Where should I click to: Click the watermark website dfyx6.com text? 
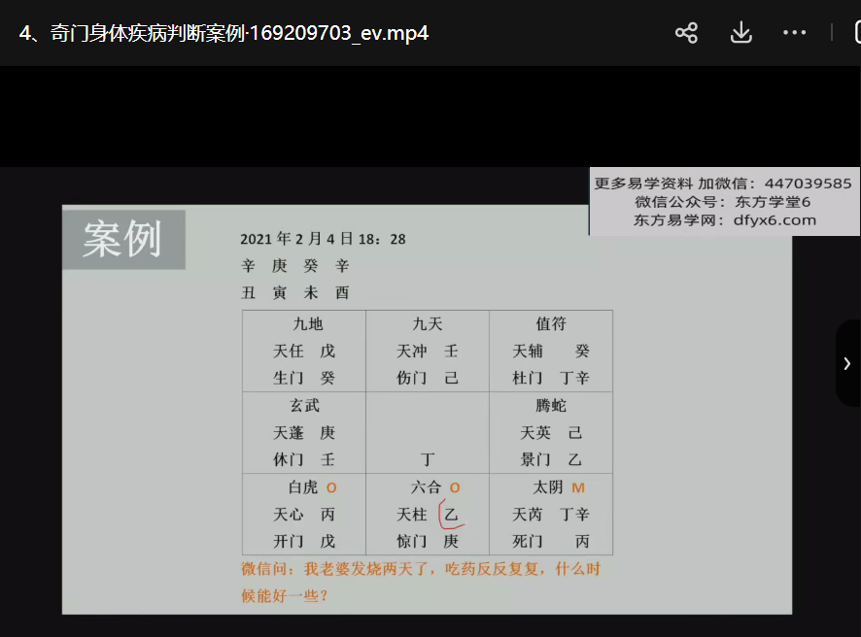pyautogui.click(x=724, y=220)
